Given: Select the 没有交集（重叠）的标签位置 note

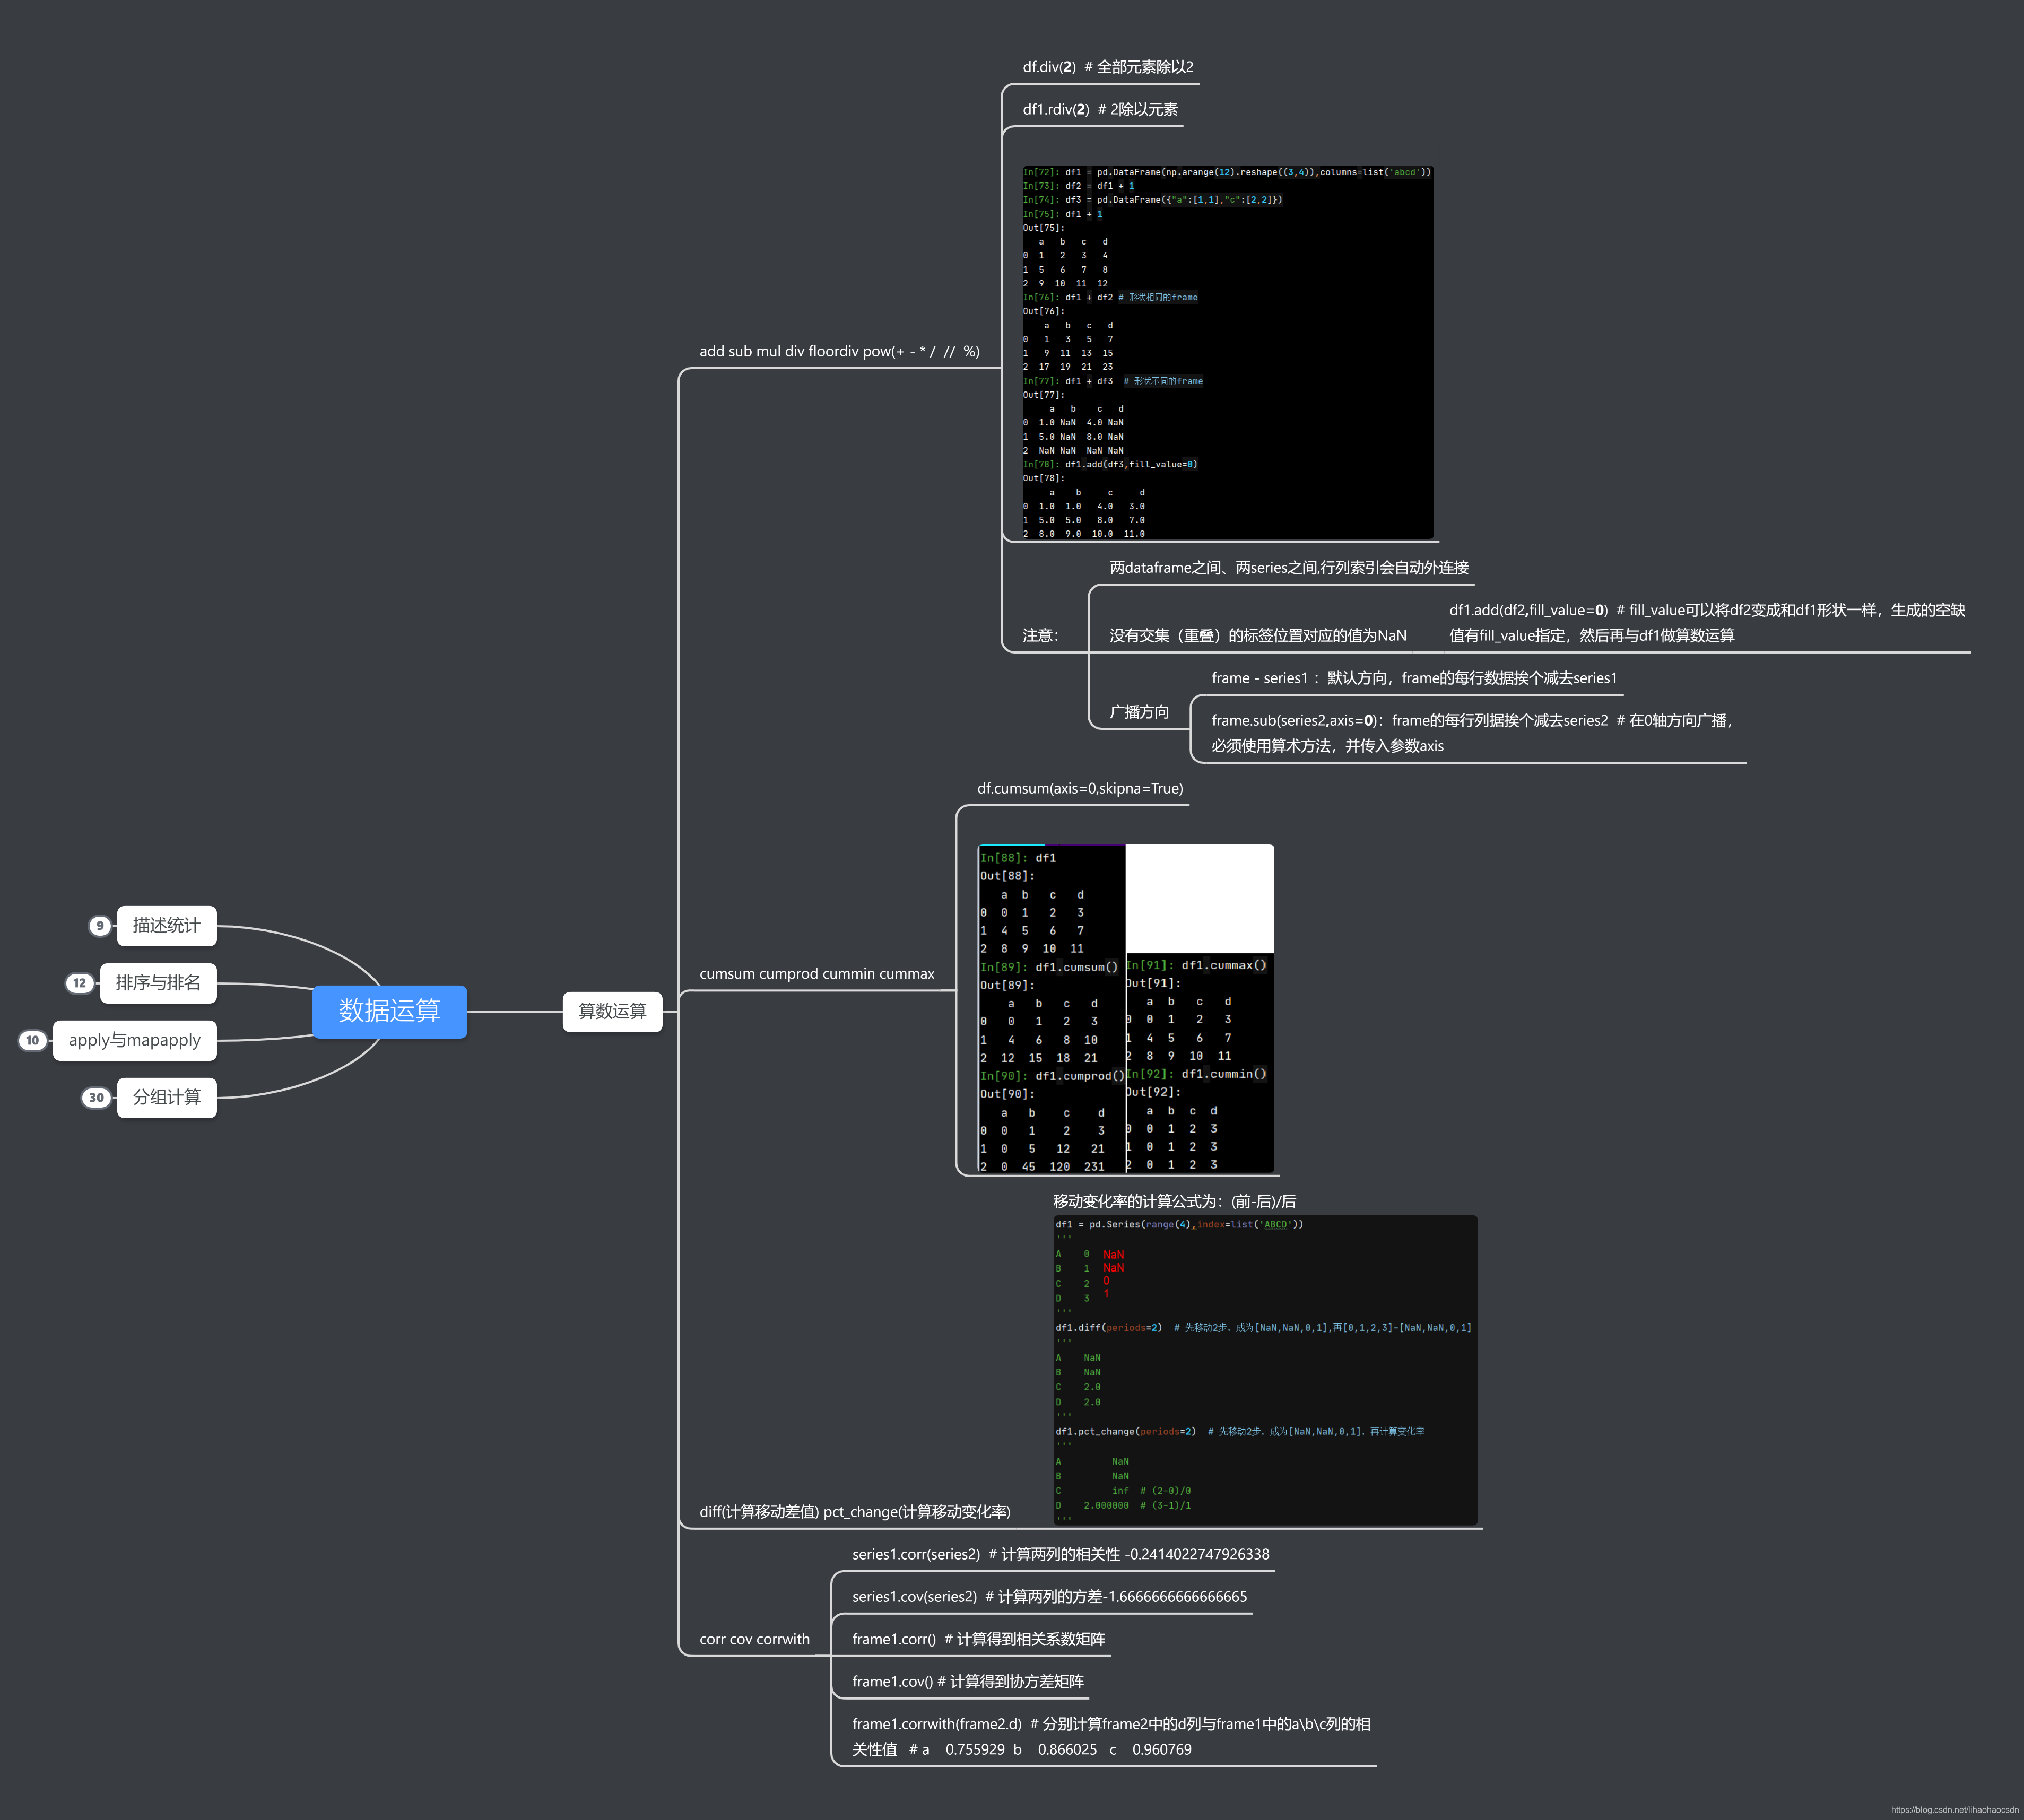Looking at the screenshot, I should (x=1258, y=635).
